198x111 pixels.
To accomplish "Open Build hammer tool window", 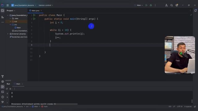I will point(2,76).
